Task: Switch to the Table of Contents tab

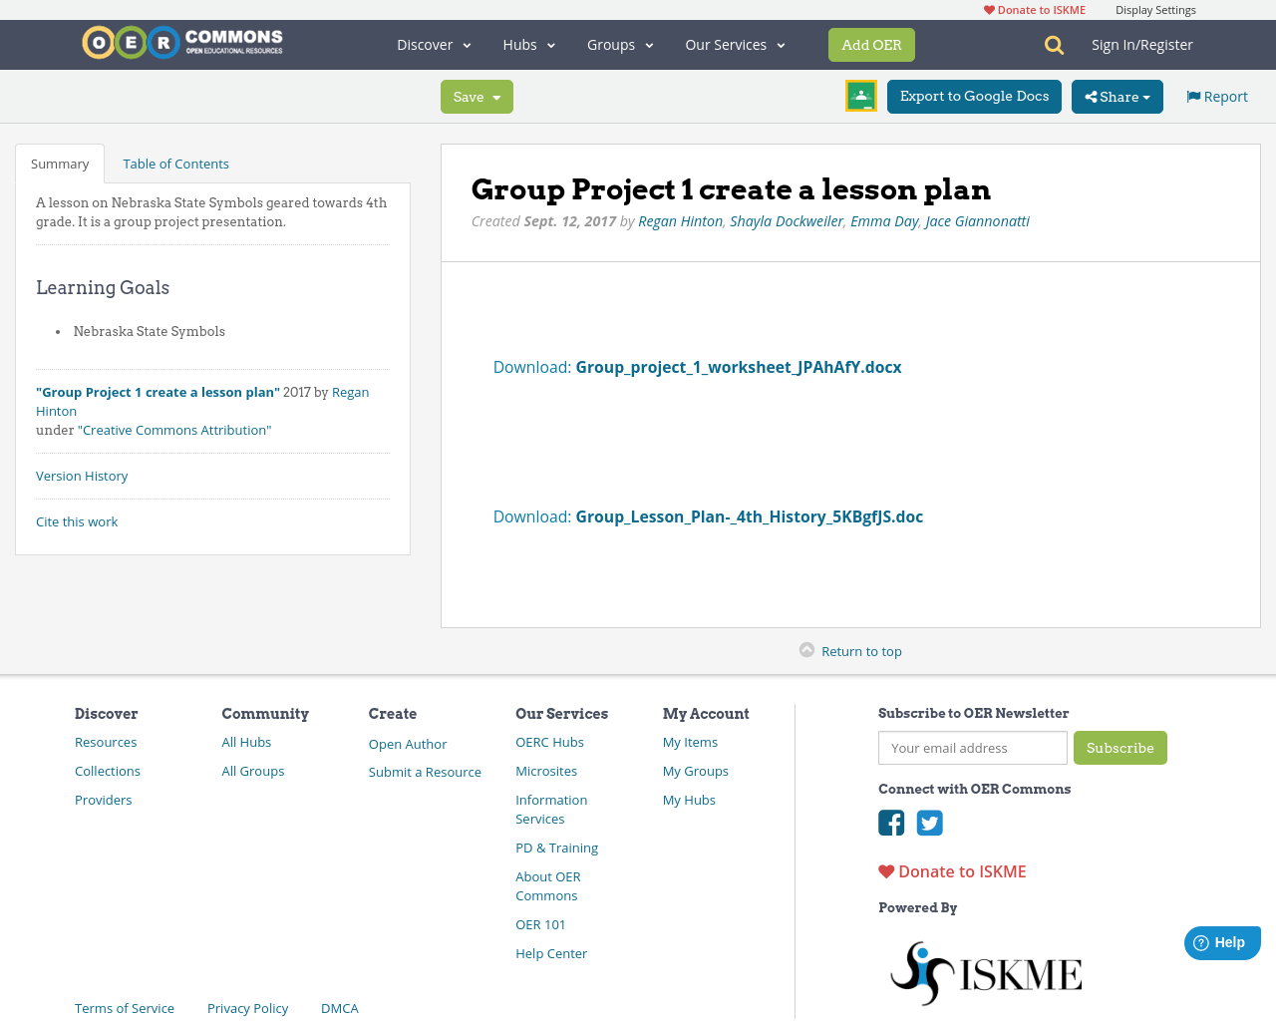Action: click(175, 164)
